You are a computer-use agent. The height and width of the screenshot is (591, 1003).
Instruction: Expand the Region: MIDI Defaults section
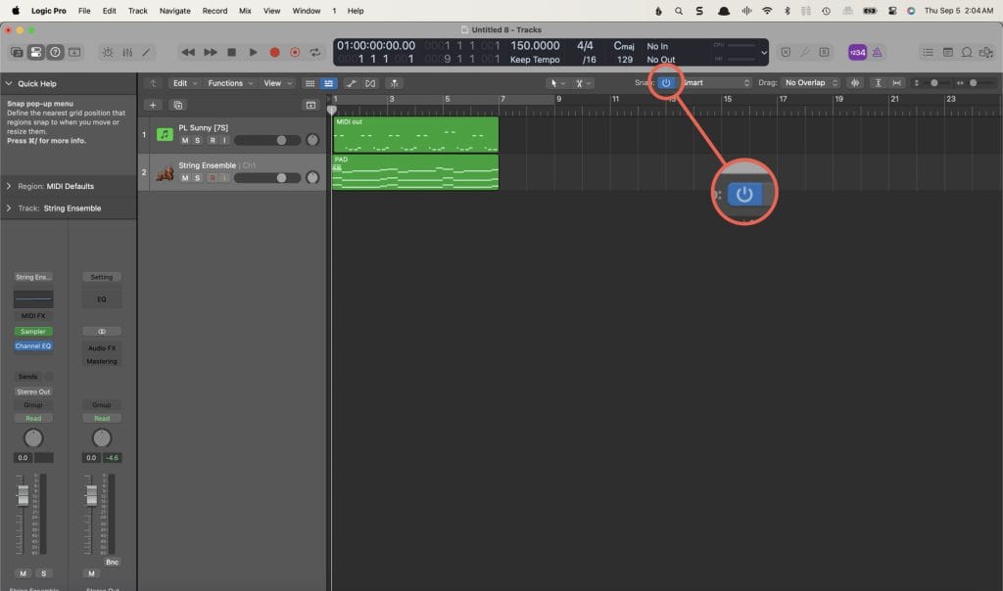coord(10,186)
